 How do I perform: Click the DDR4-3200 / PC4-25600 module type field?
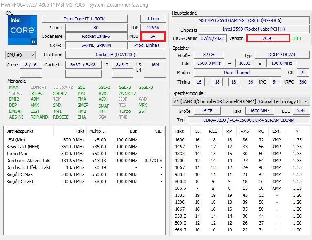249,120
